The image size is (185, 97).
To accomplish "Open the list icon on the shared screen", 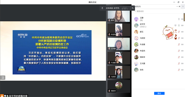I will point(3,77).
